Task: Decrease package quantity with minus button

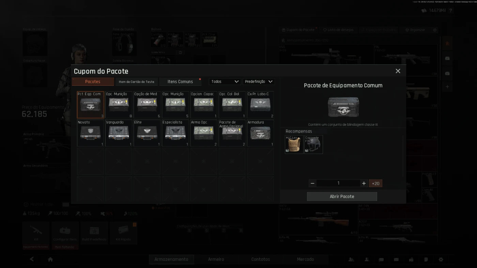Action: (x=312, y=183)
